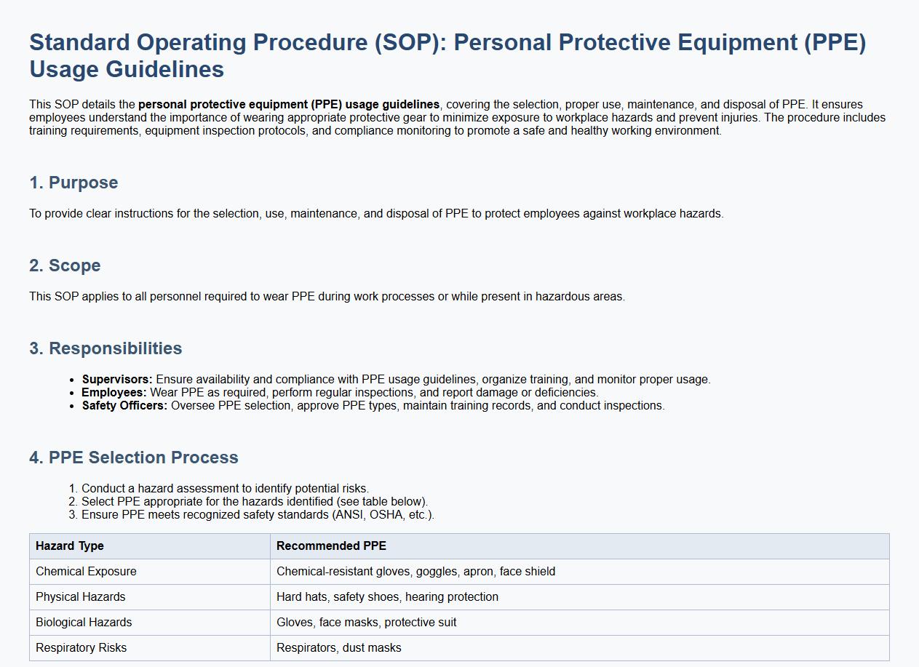
Task: Click the 'Respirators, dust masks' table cell
Action: 338,648
